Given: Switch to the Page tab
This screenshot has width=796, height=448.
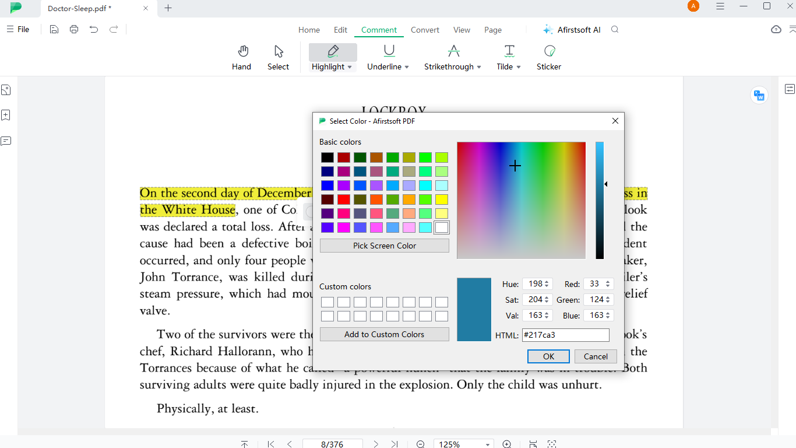Looking at the screenshot, I should [493, 30].
